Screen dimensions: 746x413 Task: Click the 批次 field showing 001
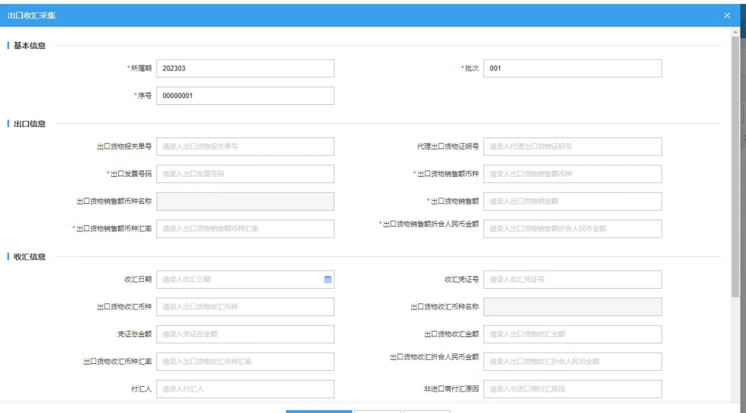573,68
